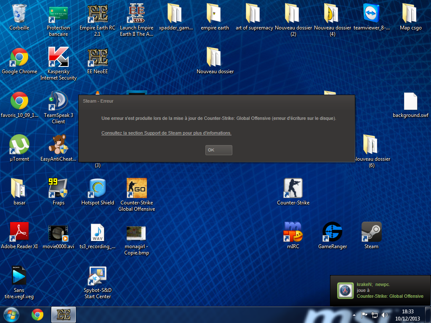431x323 pixels.
Task: Open the clock showing 18:33
Action: coord(408,315)
